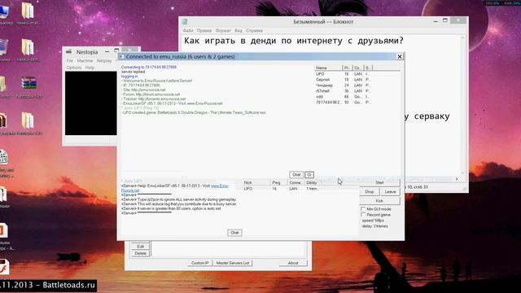Click the Nick column header in the players list
Screen dimensions: 521x293
(256, 182)
